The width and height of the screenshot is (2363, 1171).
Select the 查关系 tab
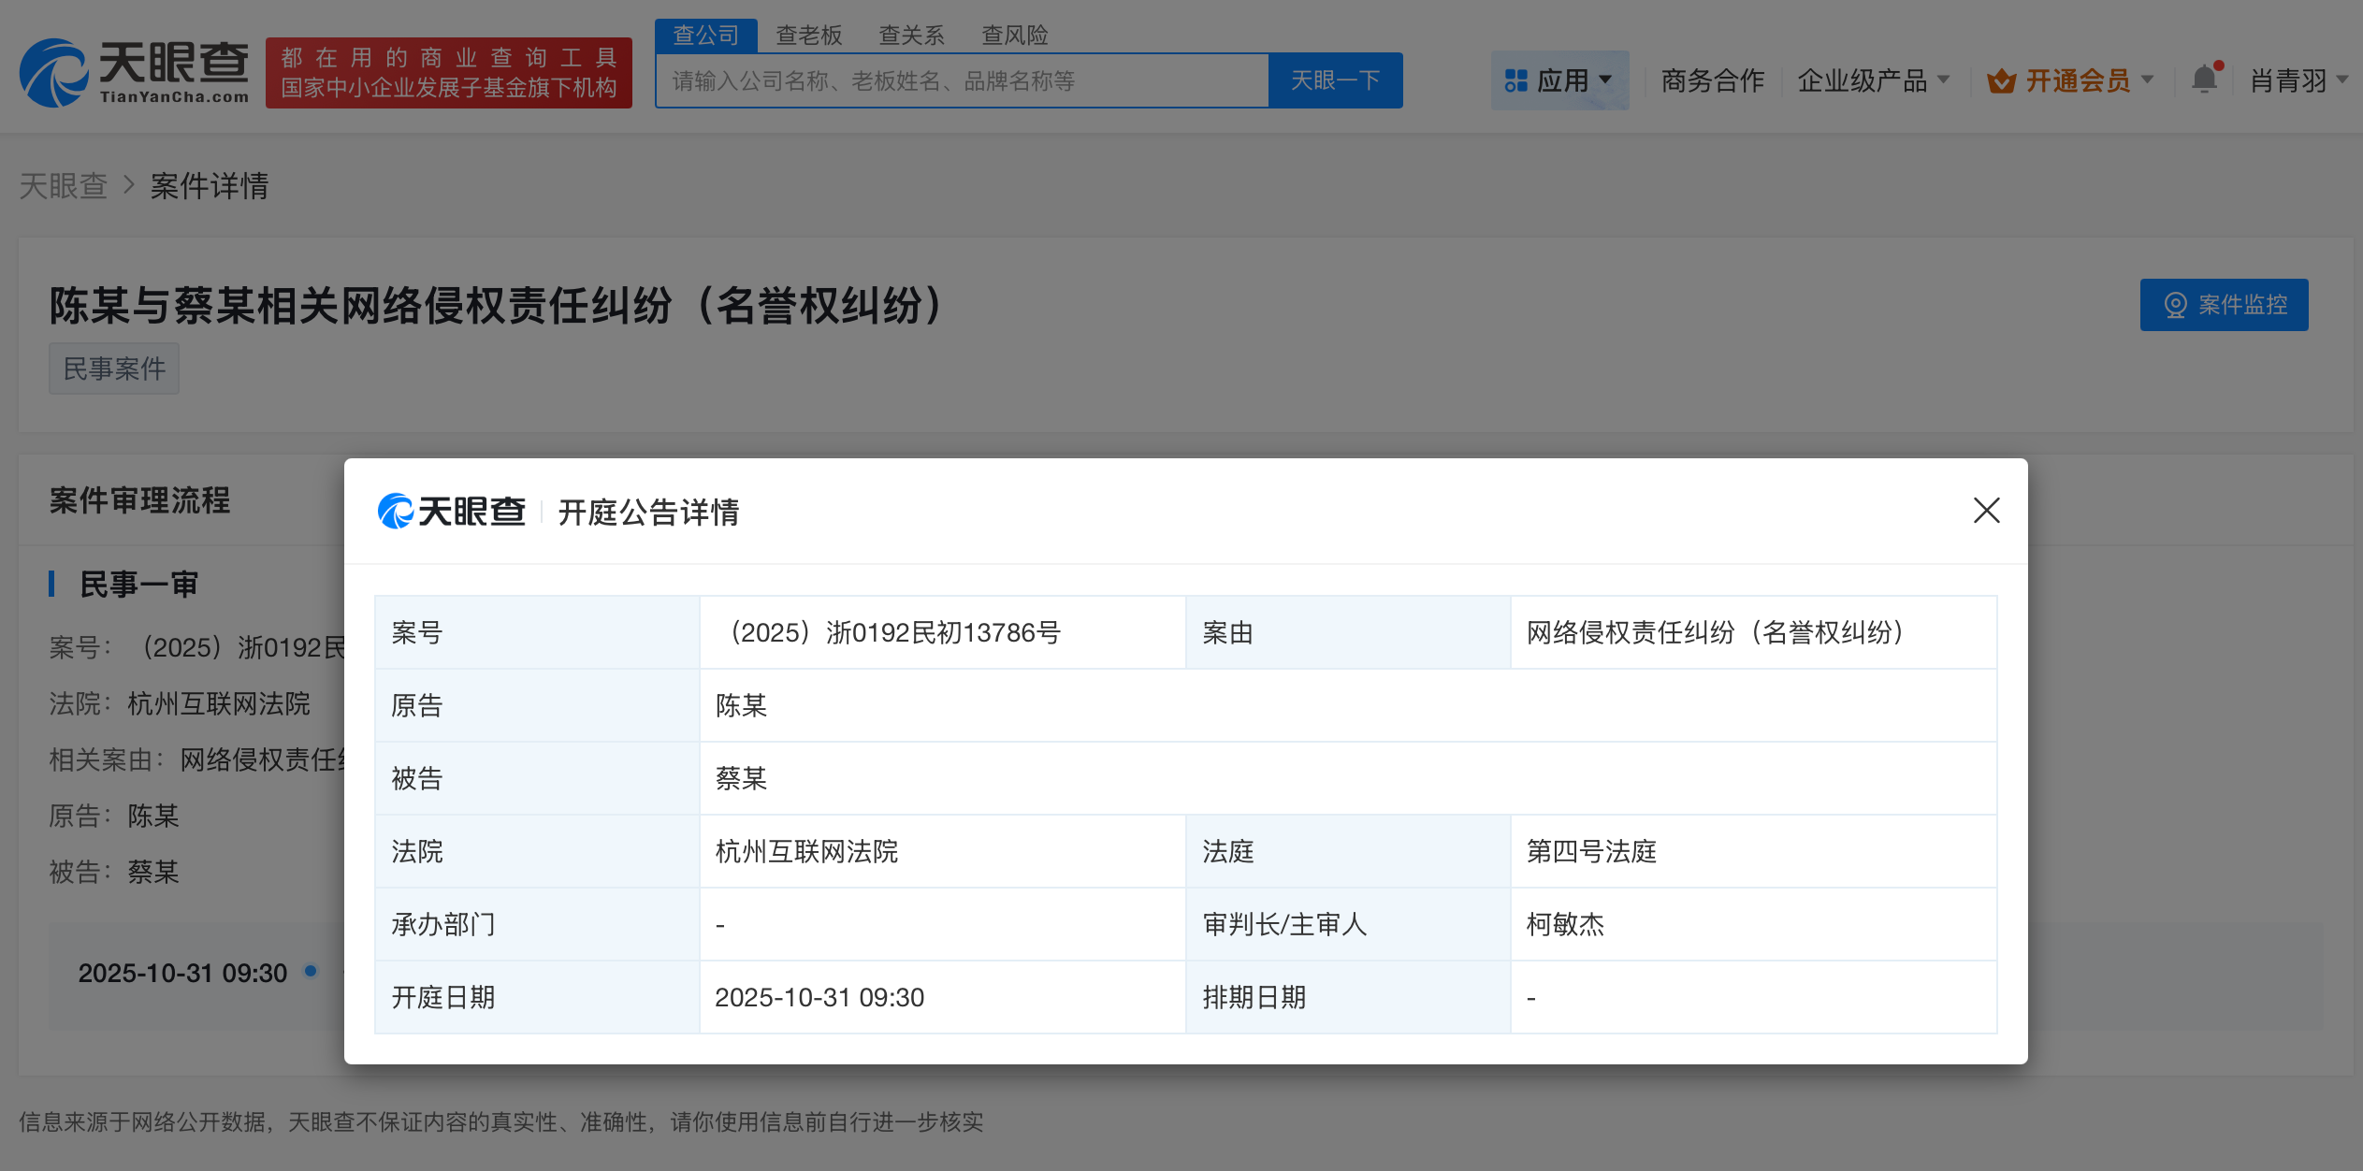click(909, 35)
